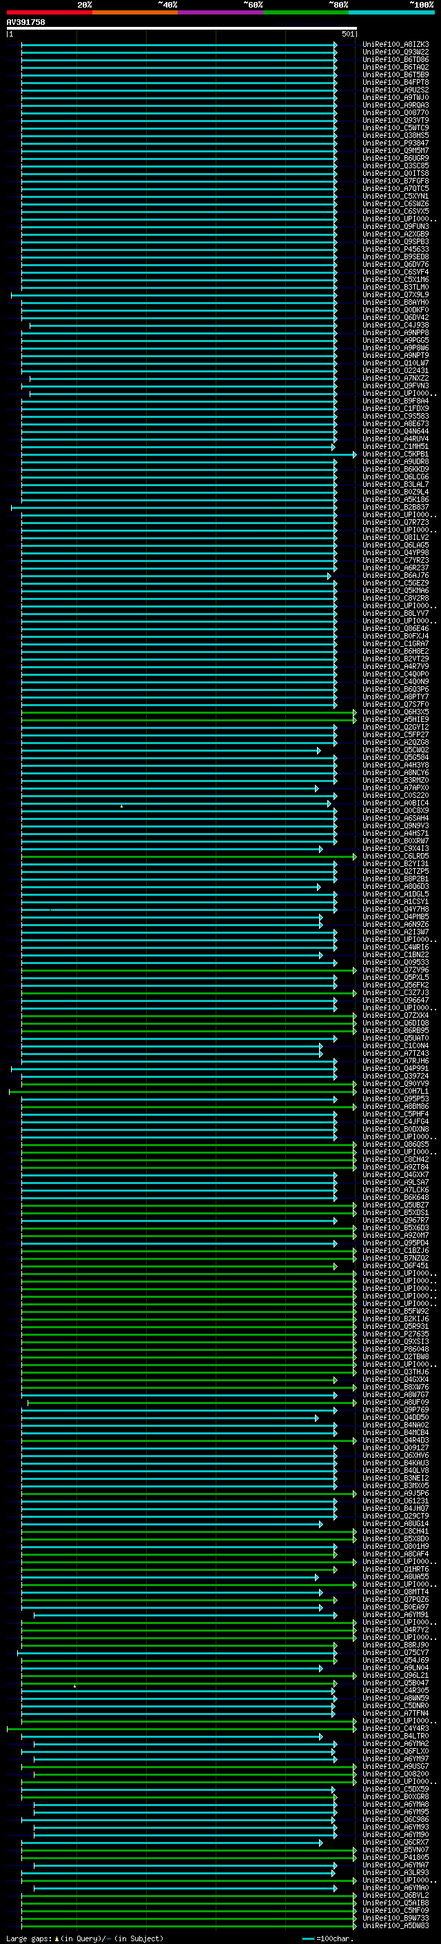Select the UniRef100_Q7ZV96 label
The image size is (441, 1944).
[x=396, y=970]
